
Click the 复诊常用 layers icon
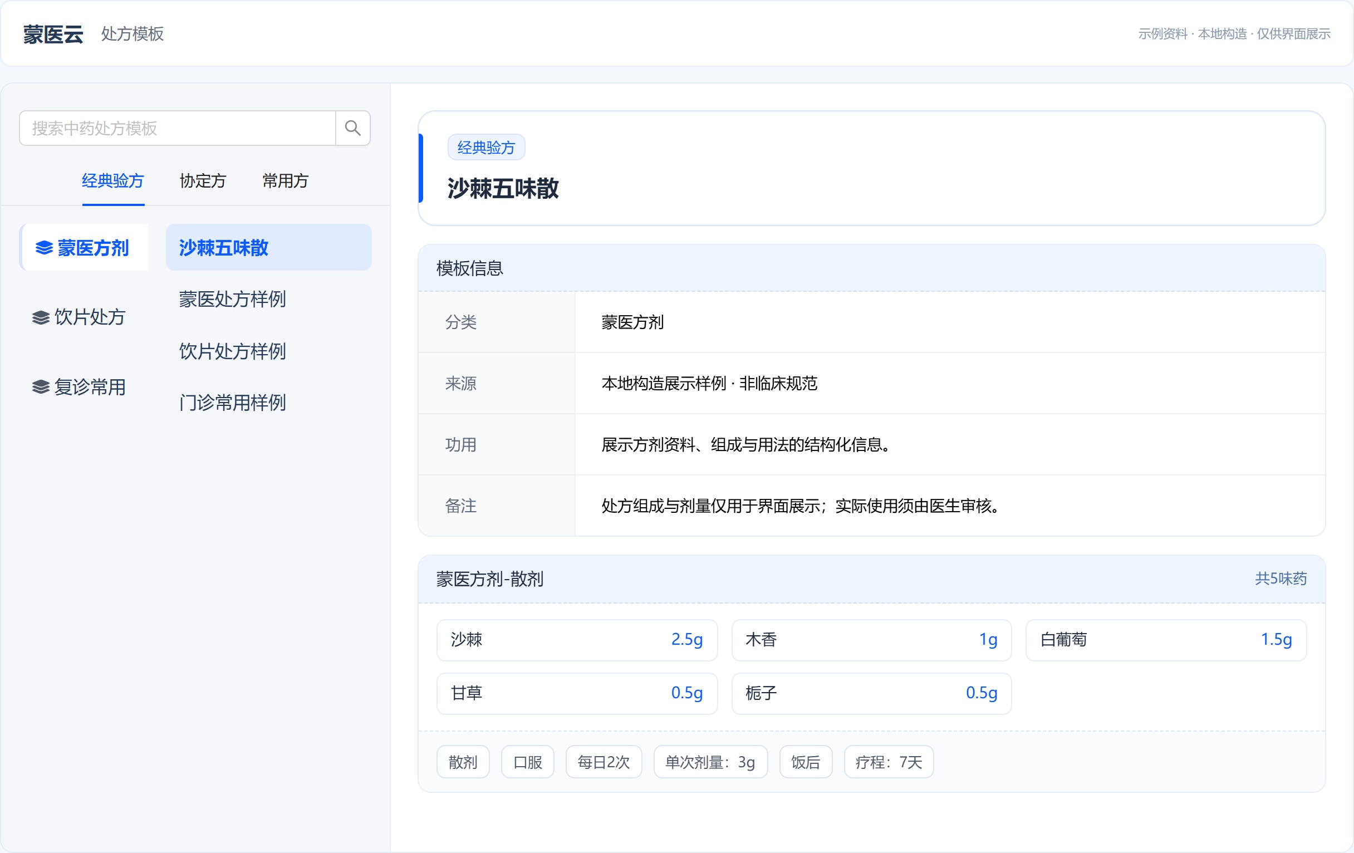(41, 388)
